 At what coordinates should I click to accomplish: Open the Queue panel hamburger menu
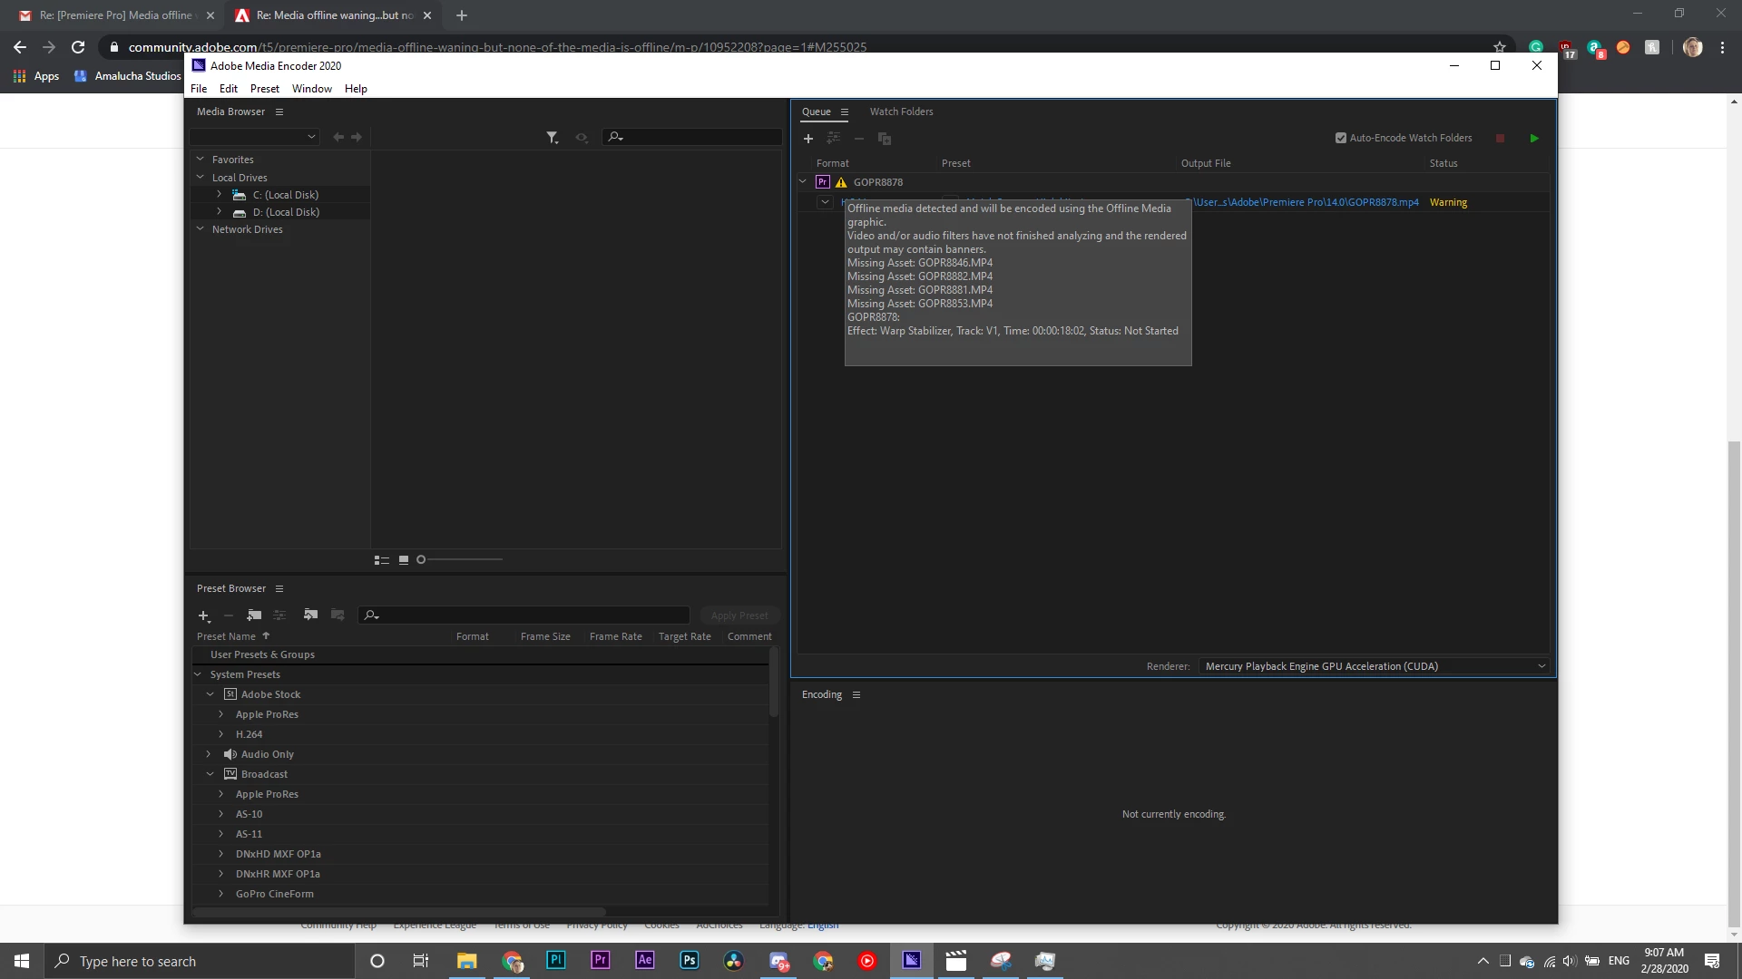click(x=844, y=112)
